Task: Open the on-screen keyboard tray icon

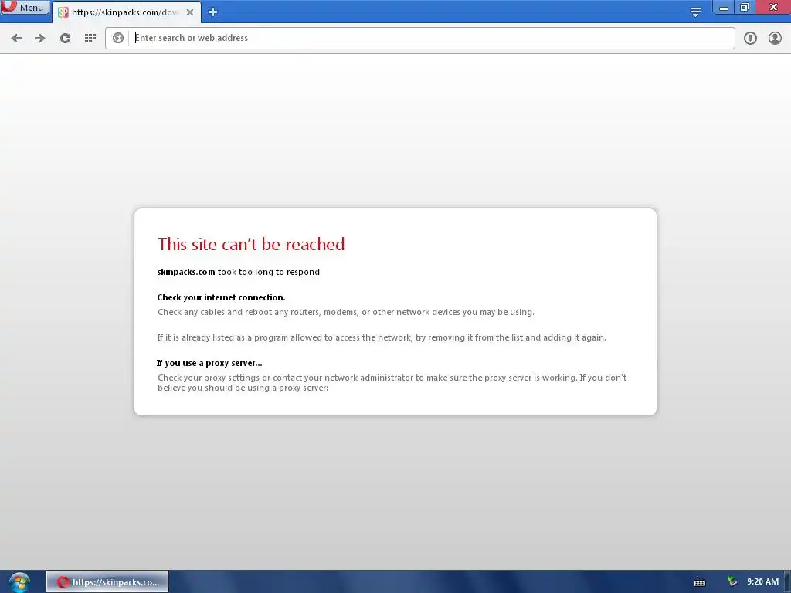Action: click(700, 582)
